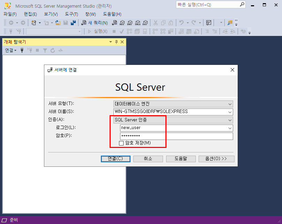Click the Object Explorer Refresh icon
Image resolution: width=282 pixels, height=224 pixels.
pyautogui.click(x=52, y=51)
